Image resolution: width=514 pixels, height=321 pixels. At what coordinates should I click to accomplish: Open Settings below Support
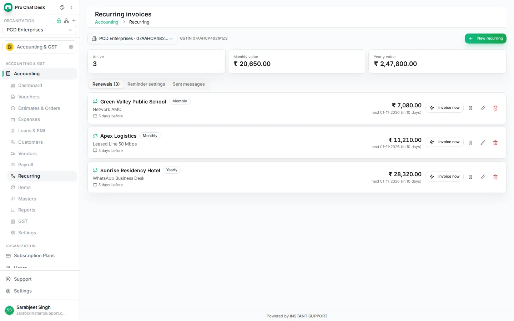(x=40, y=291)
